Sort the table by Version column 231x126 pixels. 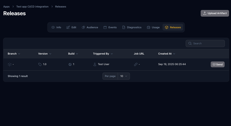pos(45,54)
